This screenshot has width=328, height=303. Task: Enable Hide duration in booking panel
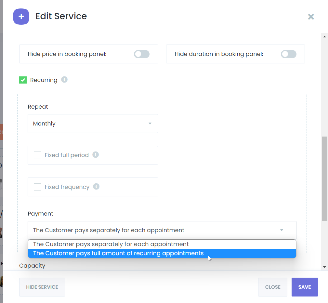288,54
